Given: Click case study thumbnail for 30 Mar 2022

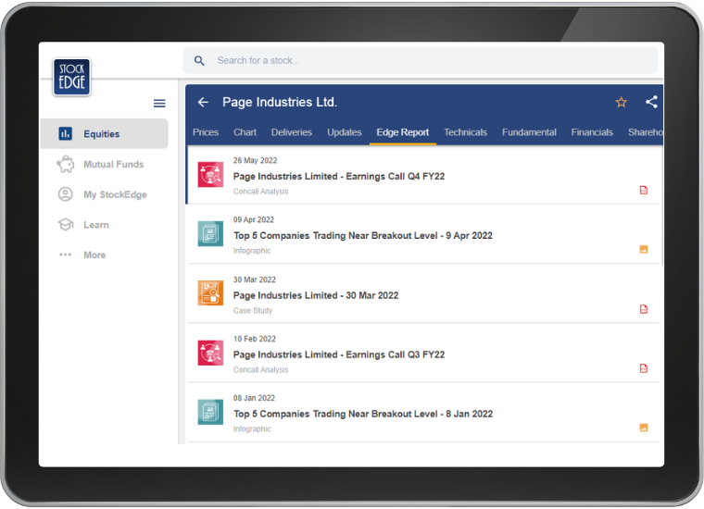Looking at the screenshot, I should 210,292.
